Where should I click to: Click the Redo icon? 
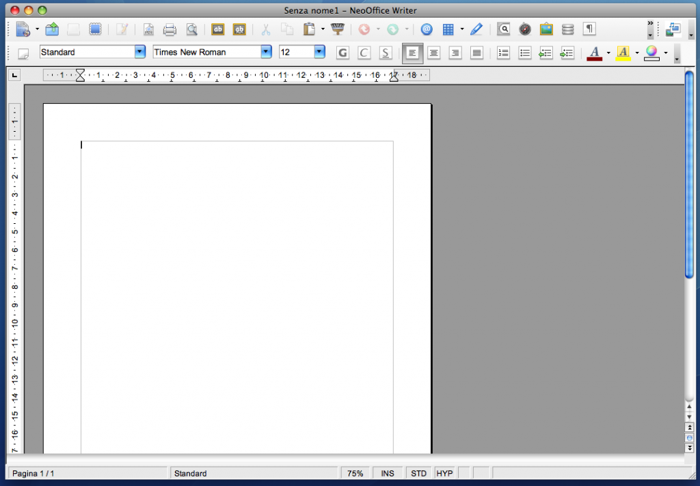pos(393,29)
